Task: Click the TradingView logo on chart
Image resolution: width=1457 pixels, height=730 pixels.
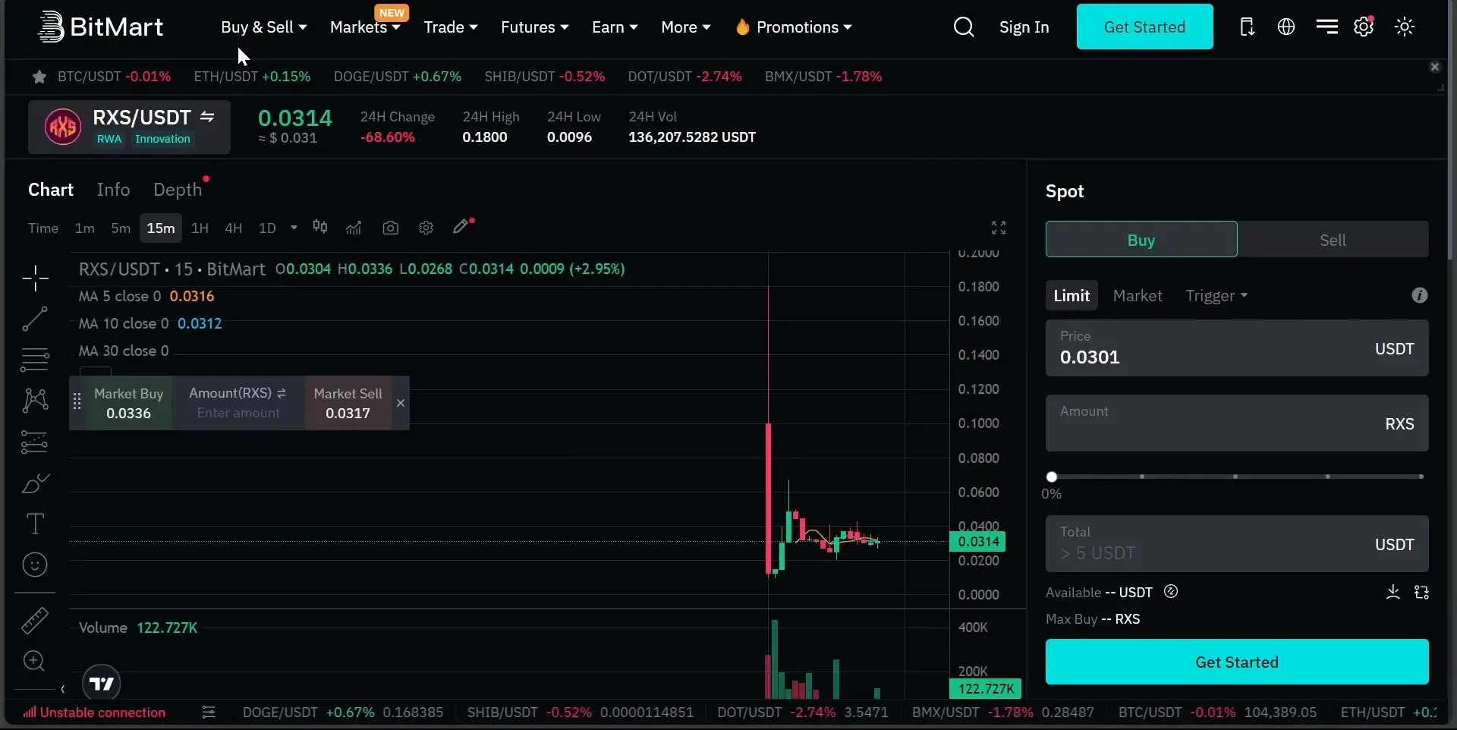Action: tap(101, 684)
